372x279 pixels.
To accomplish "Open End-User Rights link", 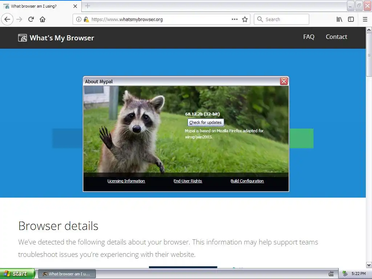I will pyautogui.click(x=188, y=181).
